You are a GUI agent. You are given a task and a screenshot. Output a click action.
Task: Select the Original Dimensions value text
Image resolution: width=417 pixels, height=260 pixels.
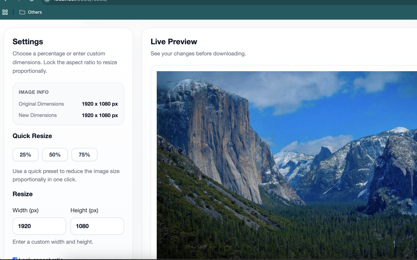[x=100, y=104]
